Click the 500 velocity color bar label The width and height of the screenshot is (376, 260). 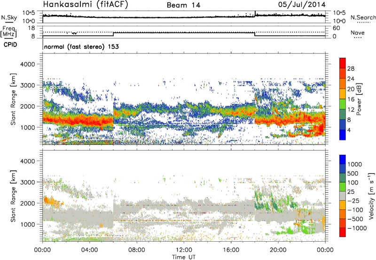(353, 173)
